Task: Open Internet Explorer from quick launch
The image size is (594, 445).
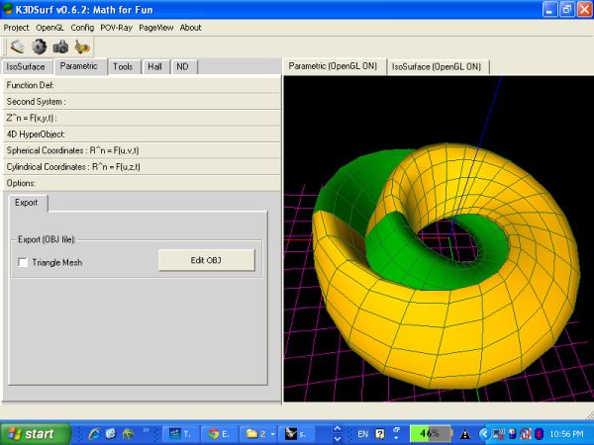Action: point(94,433)
